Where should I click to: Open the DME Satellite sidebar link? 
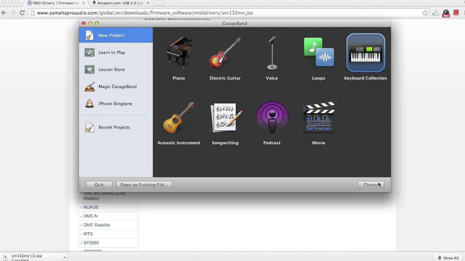coord(97,225)
